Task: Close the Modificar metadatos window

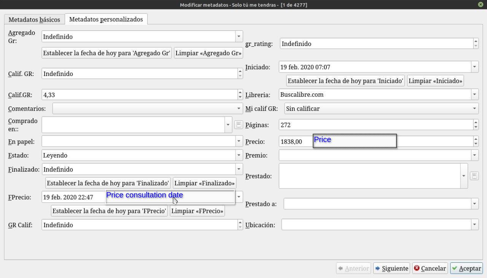Action: [x=481, y=5]
